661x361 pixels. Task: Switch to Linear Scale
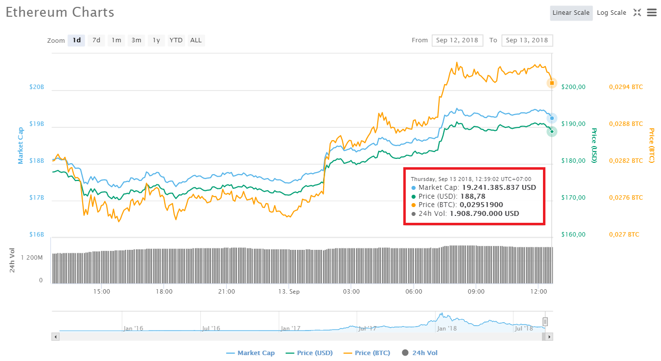[571, 13]
